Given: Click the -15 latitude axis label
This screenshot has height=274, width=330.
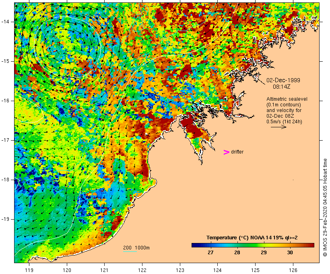Looking at the screenshot, I should point(5,61).
